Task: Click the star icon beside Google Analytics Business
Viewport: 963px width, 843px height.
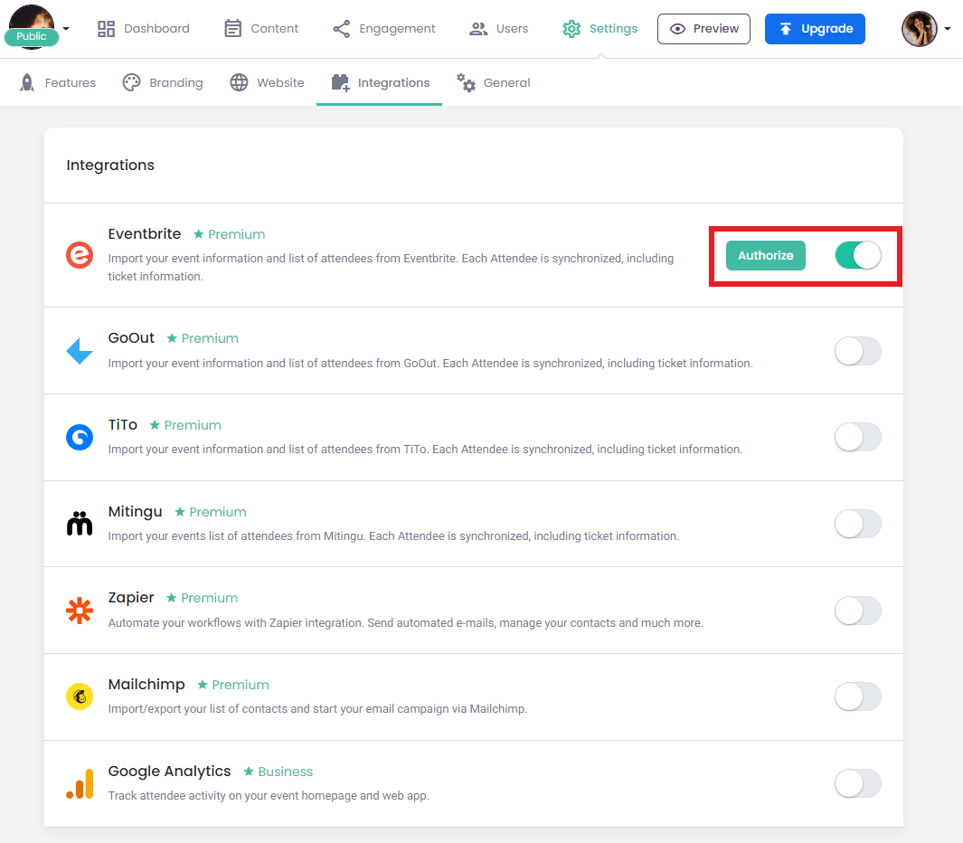Action: click(248, 772)
